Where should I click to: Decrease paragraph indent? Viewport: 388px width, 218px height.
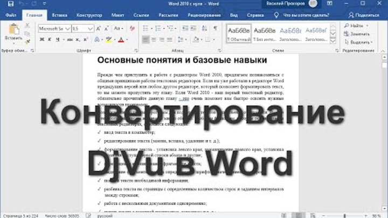pos(185,28)
